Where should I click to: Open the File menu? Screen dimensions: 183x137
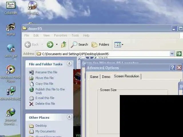tap(27, 35)
